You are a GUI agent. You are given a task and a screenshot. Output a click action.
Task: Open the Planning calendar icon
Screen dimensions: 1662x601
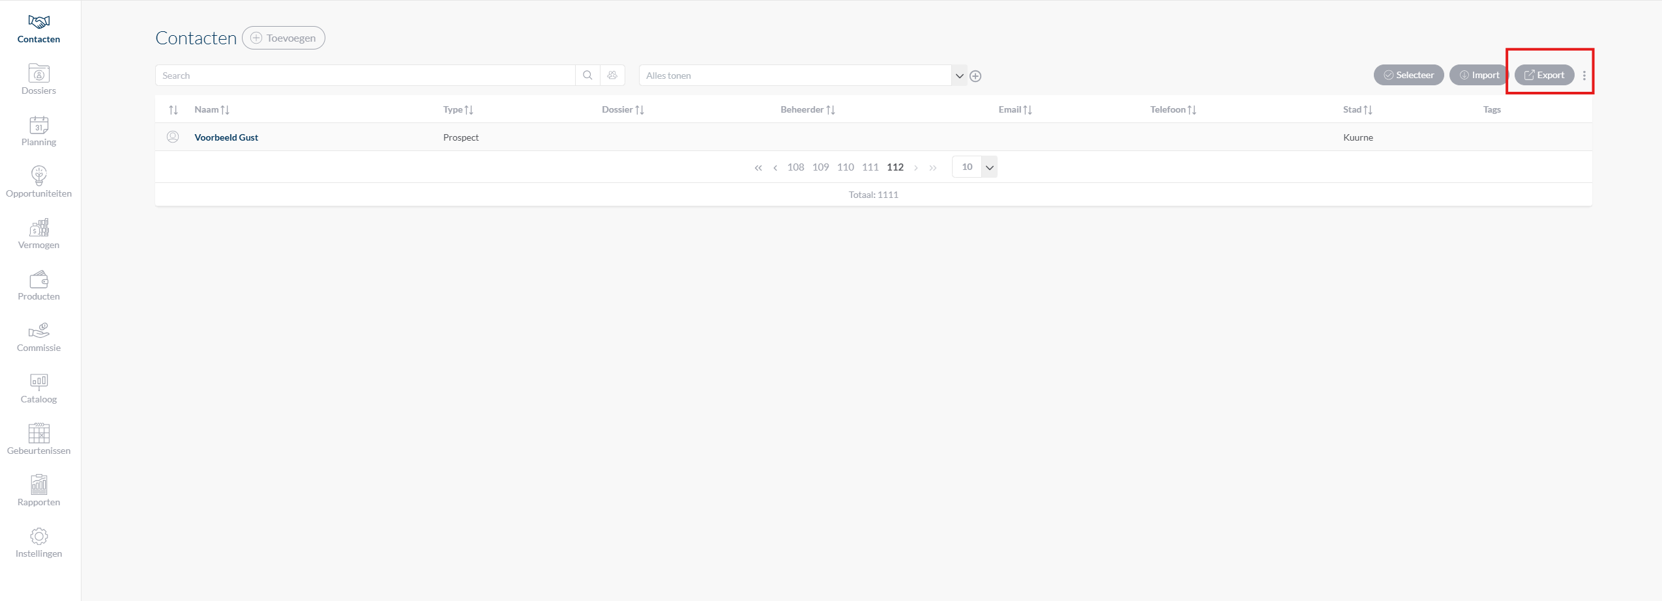click(x=38, y=125)
